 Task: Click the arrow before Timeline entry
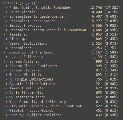click(5, 34)
